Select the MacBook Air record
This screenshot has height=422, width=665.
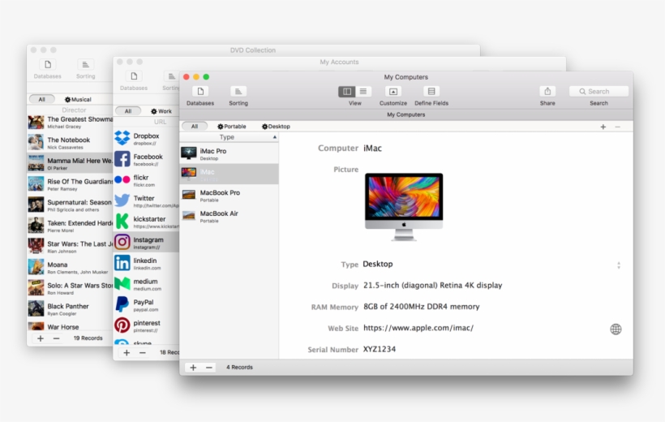[x=229, y=216]
